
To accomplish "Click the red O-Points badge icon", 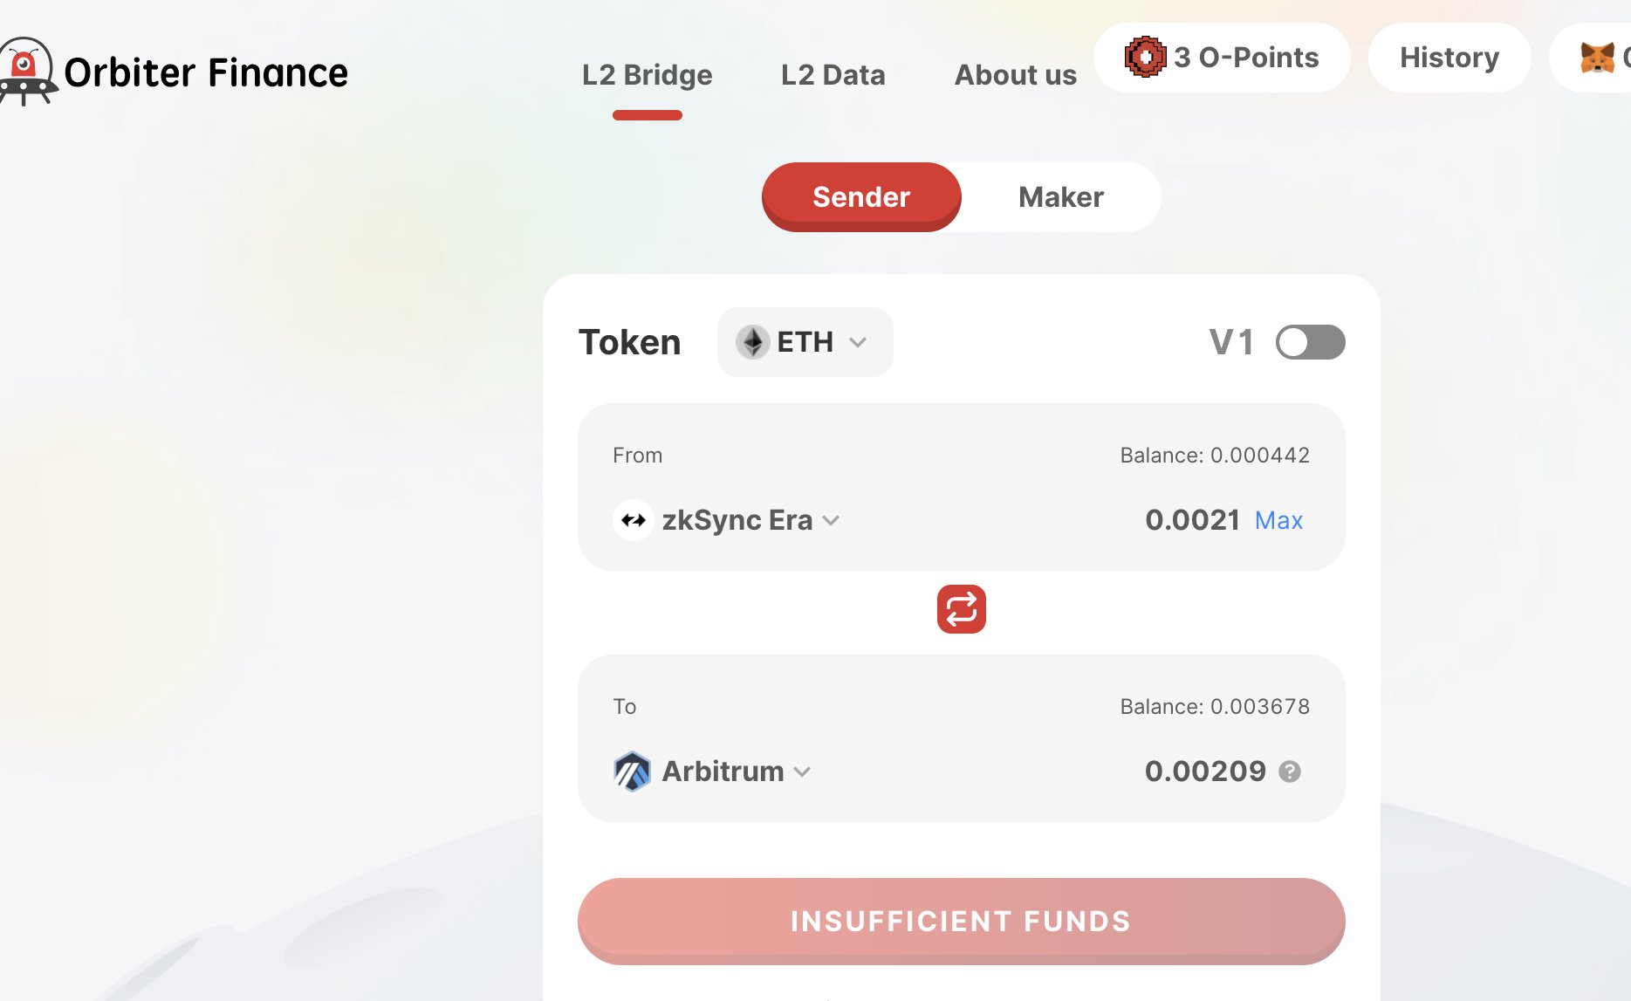I will coord(1145,58).
